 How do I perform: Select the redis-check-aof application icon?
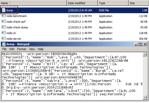pyautogui.click(x=4, y=21)
